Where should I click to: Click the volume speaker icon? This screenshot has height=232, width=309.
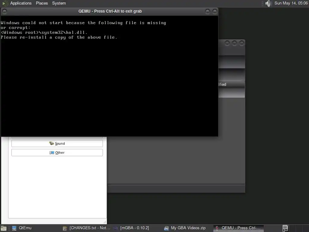[268, 3]
